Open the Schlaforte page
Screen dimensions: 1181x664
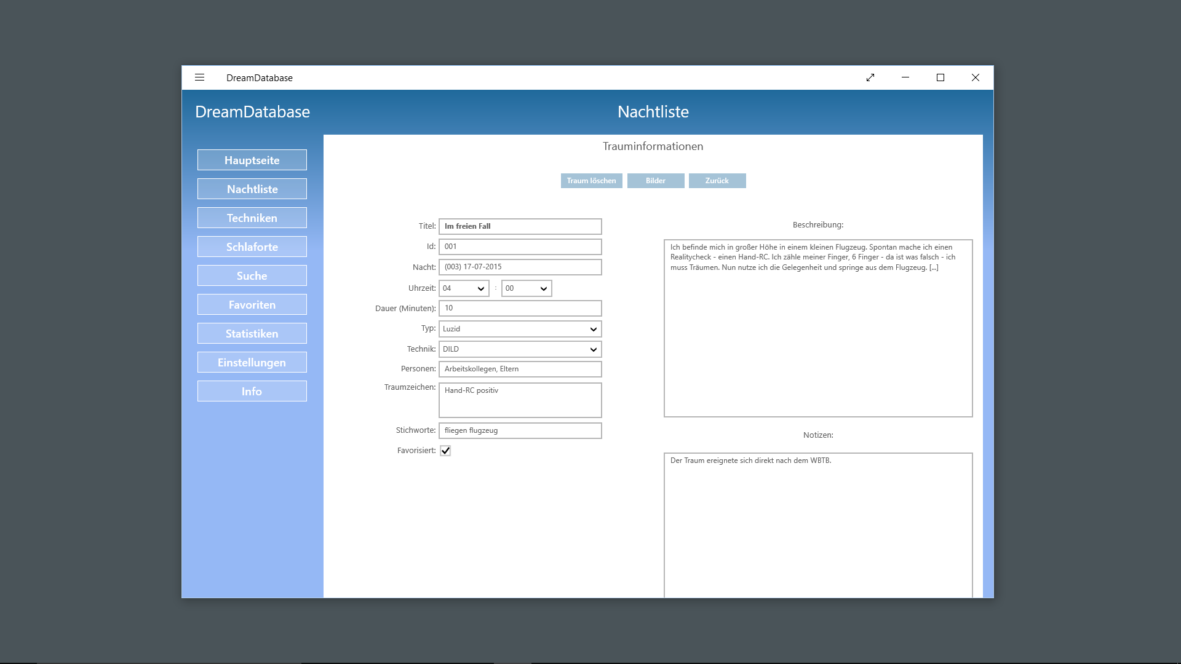tap(252, 247)
